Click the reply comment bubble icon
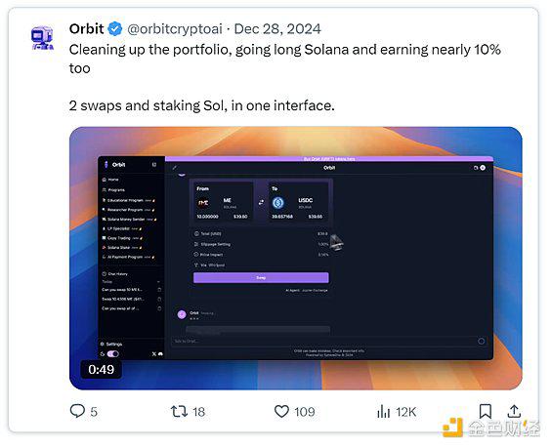551x448 pixels. [77, 411]
